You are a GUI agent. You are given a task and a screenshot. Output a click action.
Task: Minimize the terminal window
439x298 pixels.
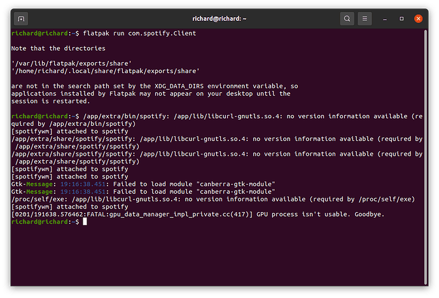[x=385, y=19]
